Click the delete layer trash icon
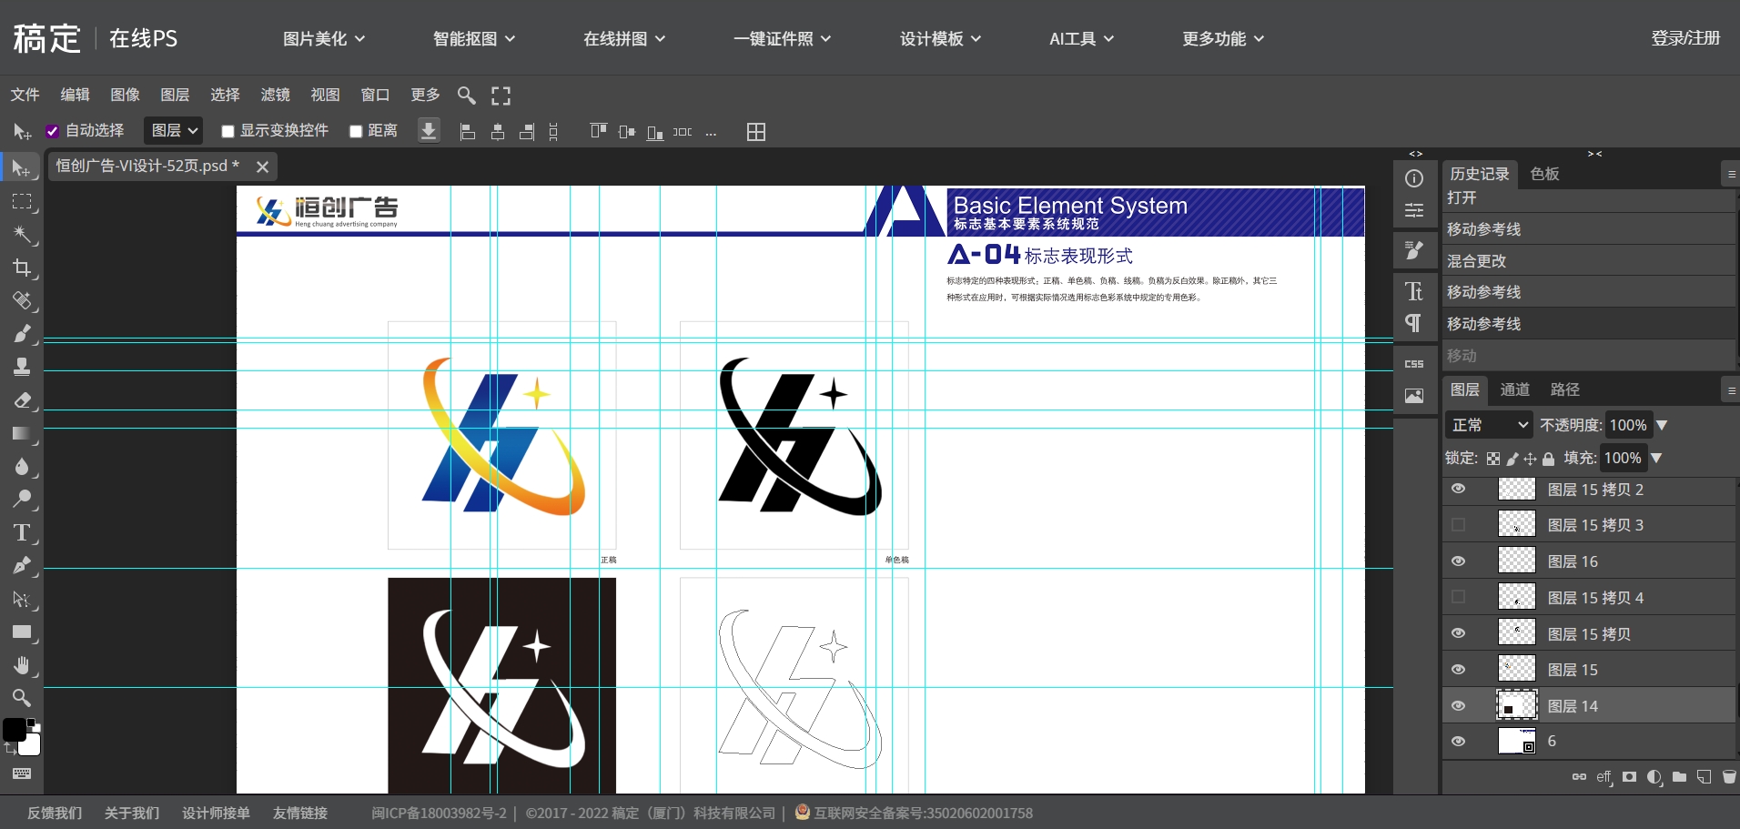Image resolution: width=1740 pixels, height=829 pixels. tap(1729, 777)
